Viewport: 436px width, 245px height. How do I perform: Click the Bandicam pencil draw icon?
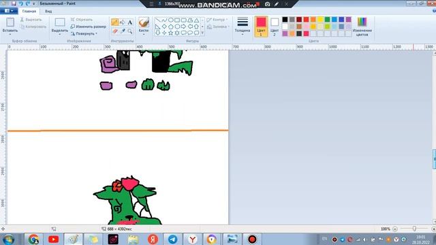[x=277, y=4]
